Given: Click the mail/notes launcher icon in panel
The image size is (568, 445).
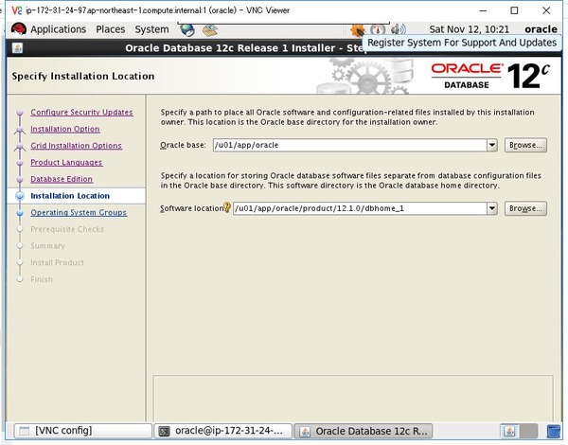Looking at the screenshot, I should (x=210, y=29).
